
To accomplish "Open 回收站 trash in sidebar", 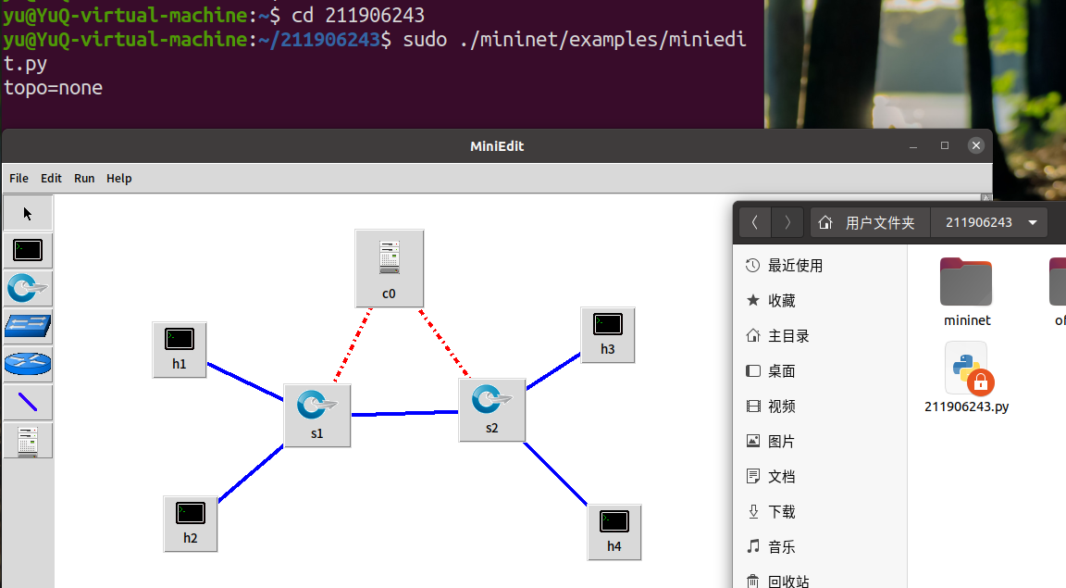I will point(819,582).
